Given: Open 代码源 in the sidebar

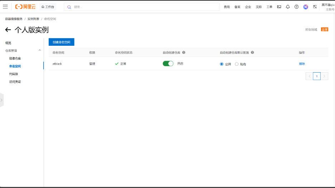Looking at the screenshot, I should [x=14, y=74].
